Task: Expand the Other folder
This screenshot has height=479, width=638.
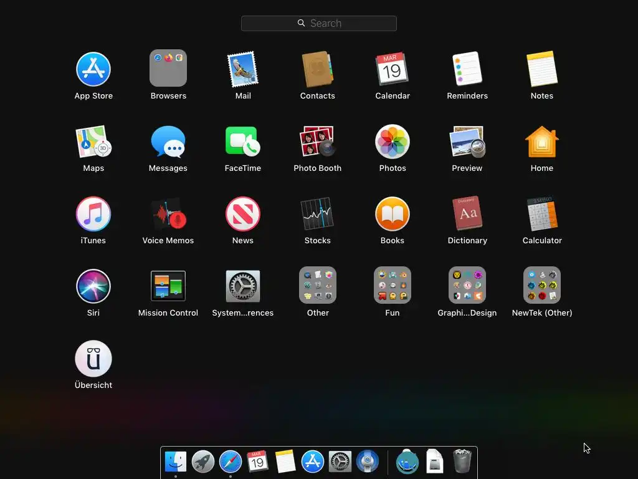Action: pyautogui.click(x=317, y=285)
